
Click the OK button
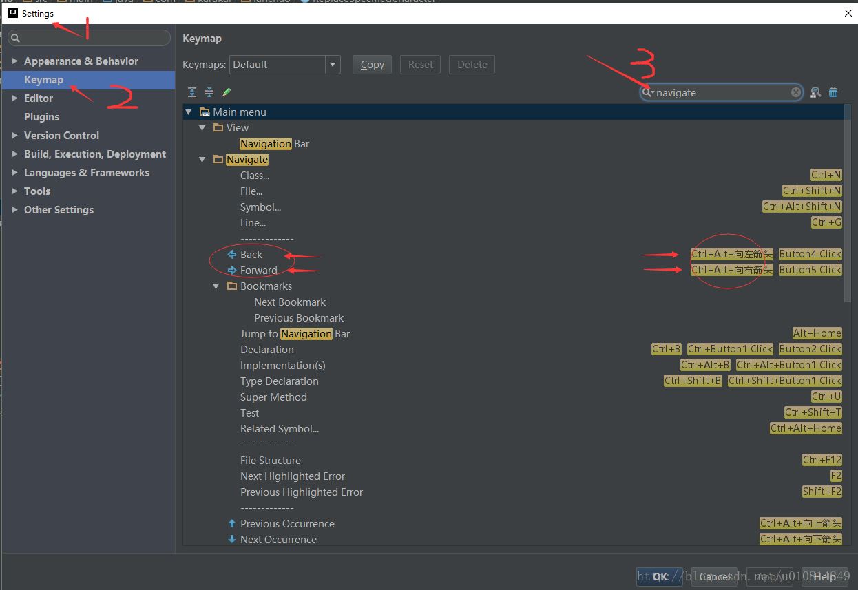click(660, 577)
